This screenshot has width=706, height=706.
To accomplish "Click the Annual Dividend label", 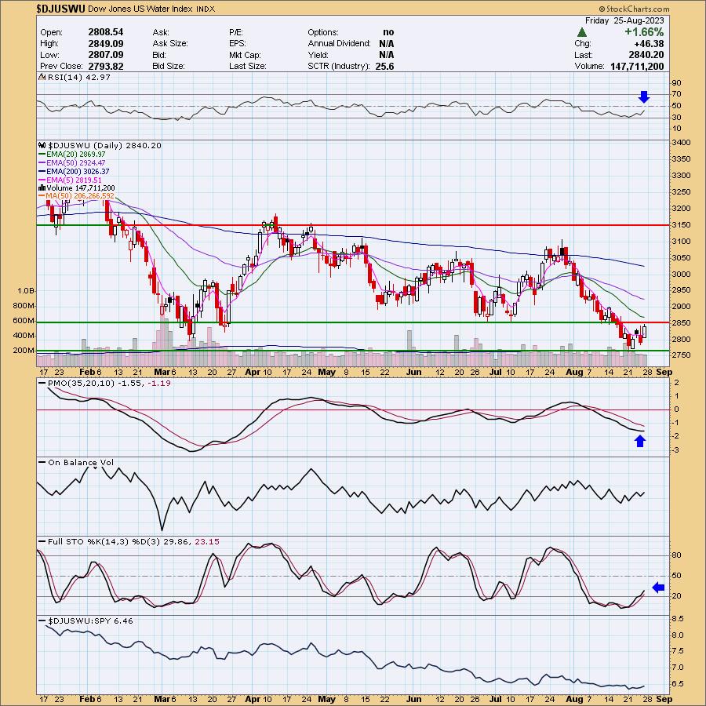I will [x=339, y=44].
